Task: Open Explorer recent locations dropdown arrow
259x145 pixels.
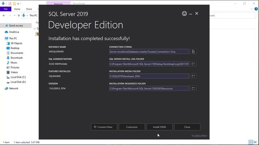Action: point(15,15)
